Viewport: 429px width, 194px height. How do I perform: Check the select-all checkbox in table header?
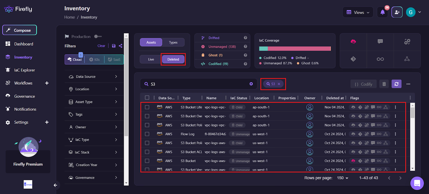pyautogui.click(x=147, y=98)
